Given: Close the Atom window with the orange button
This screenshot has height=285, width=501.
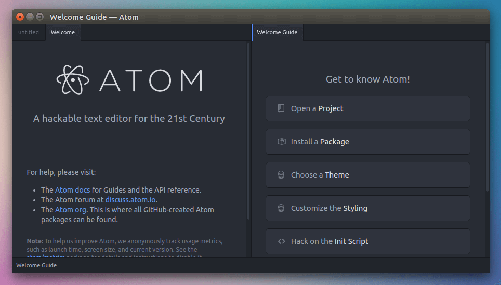Looking at the screenshot, I should tap(20, 17).
